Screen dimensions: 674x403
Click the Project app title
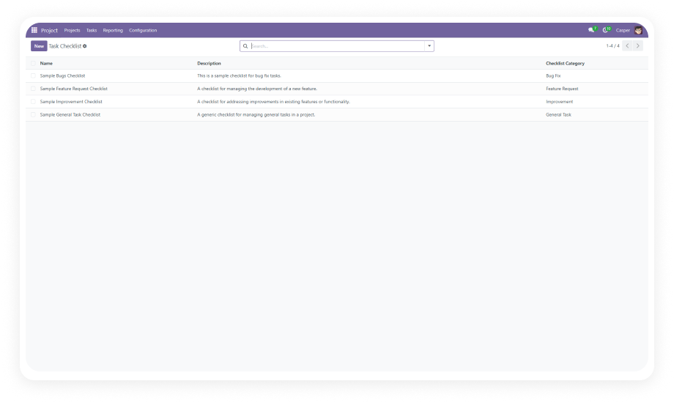49,31
